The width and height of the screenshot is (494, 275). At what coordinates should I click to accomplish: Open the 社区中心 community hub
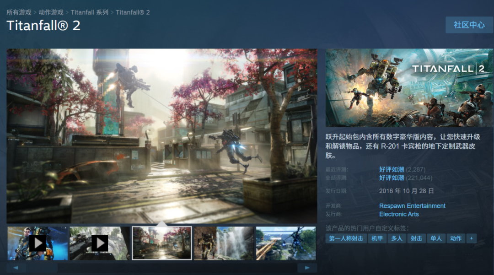[469, 25]
